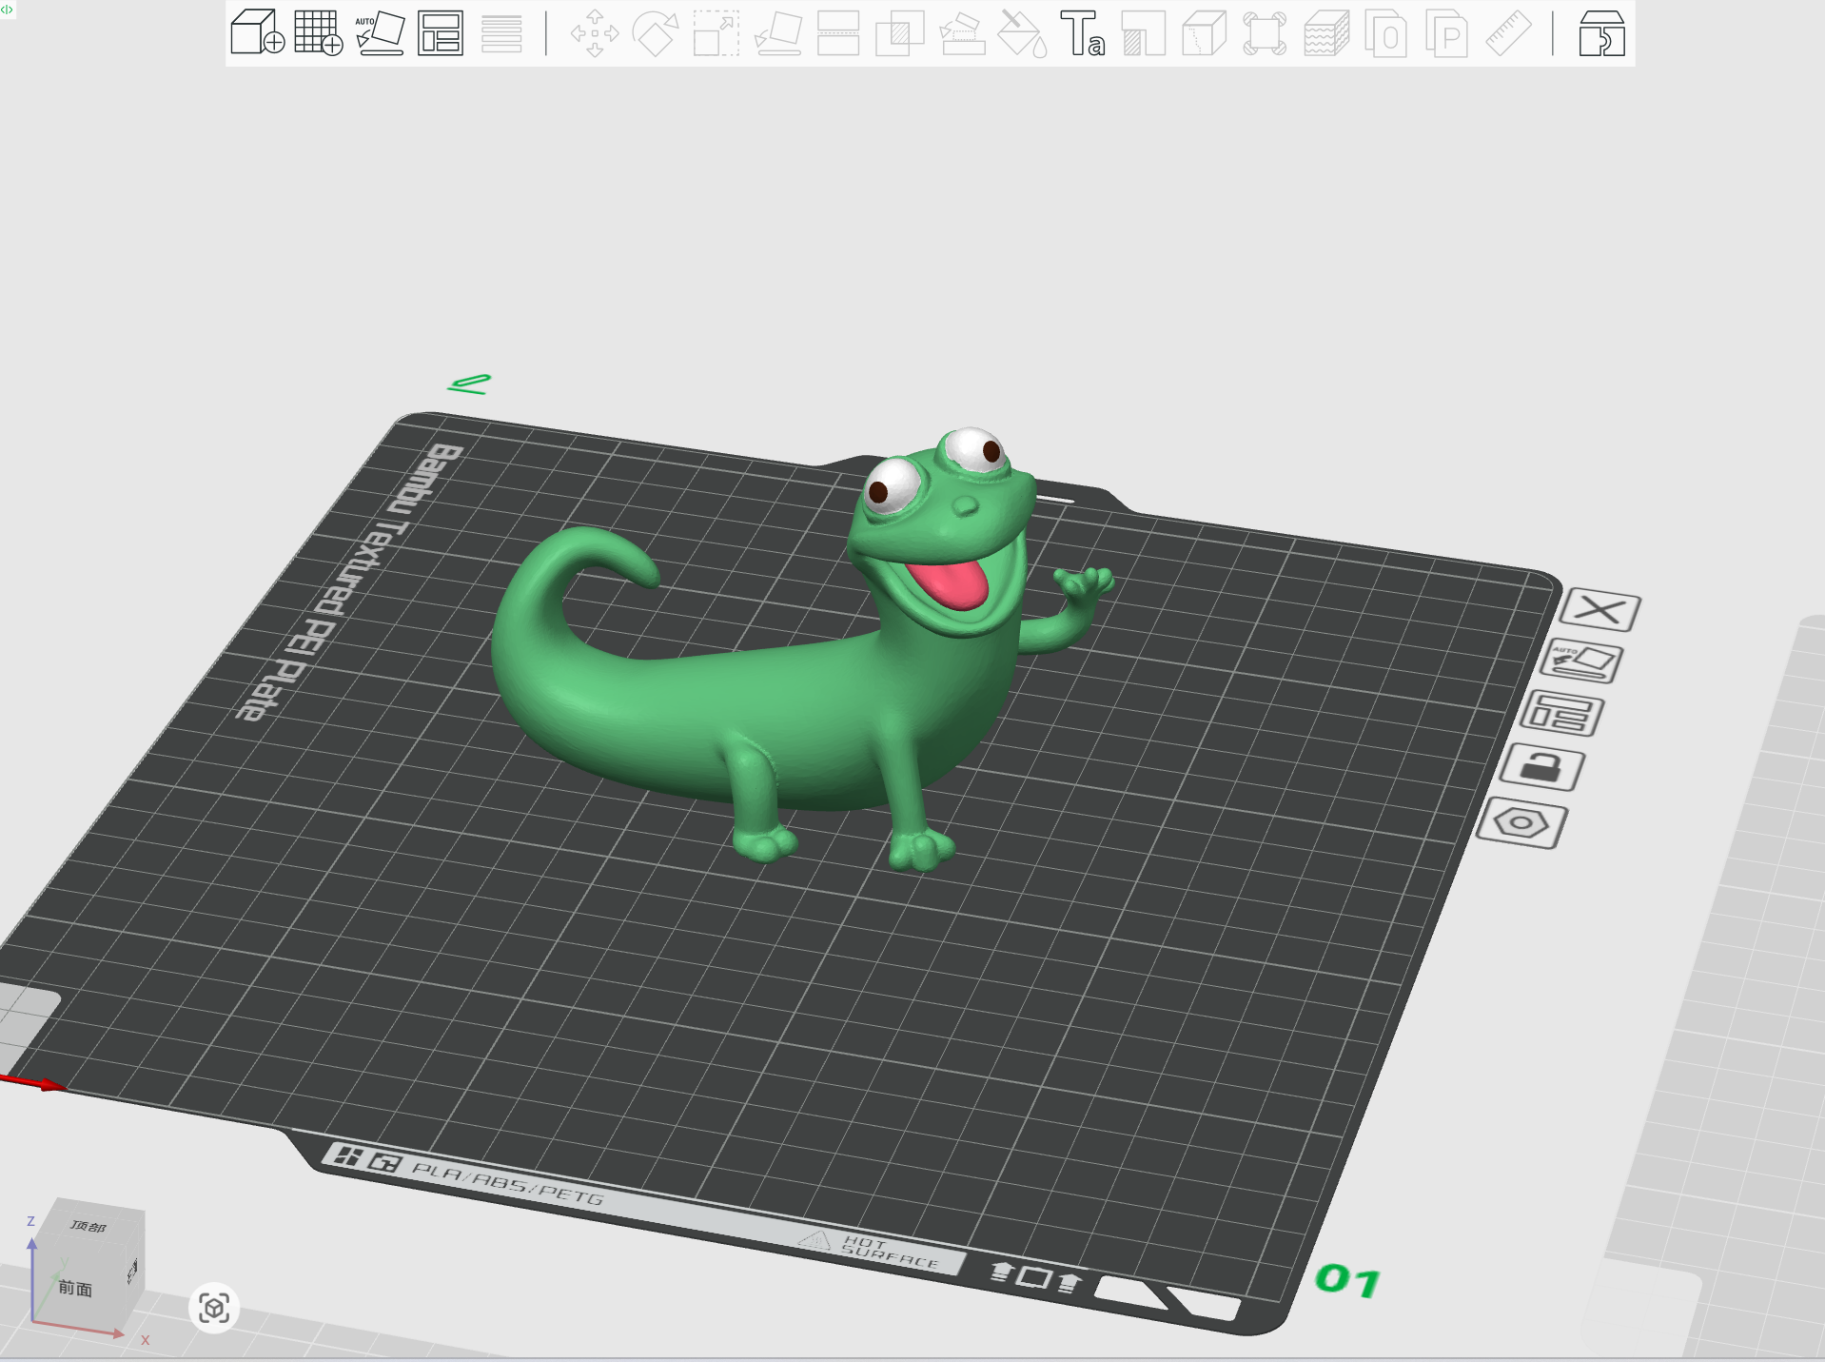Open plate settings hexagon icon
Image resolution: width=1825 pixels, height=1362 pixels.
click(1521, 823)
